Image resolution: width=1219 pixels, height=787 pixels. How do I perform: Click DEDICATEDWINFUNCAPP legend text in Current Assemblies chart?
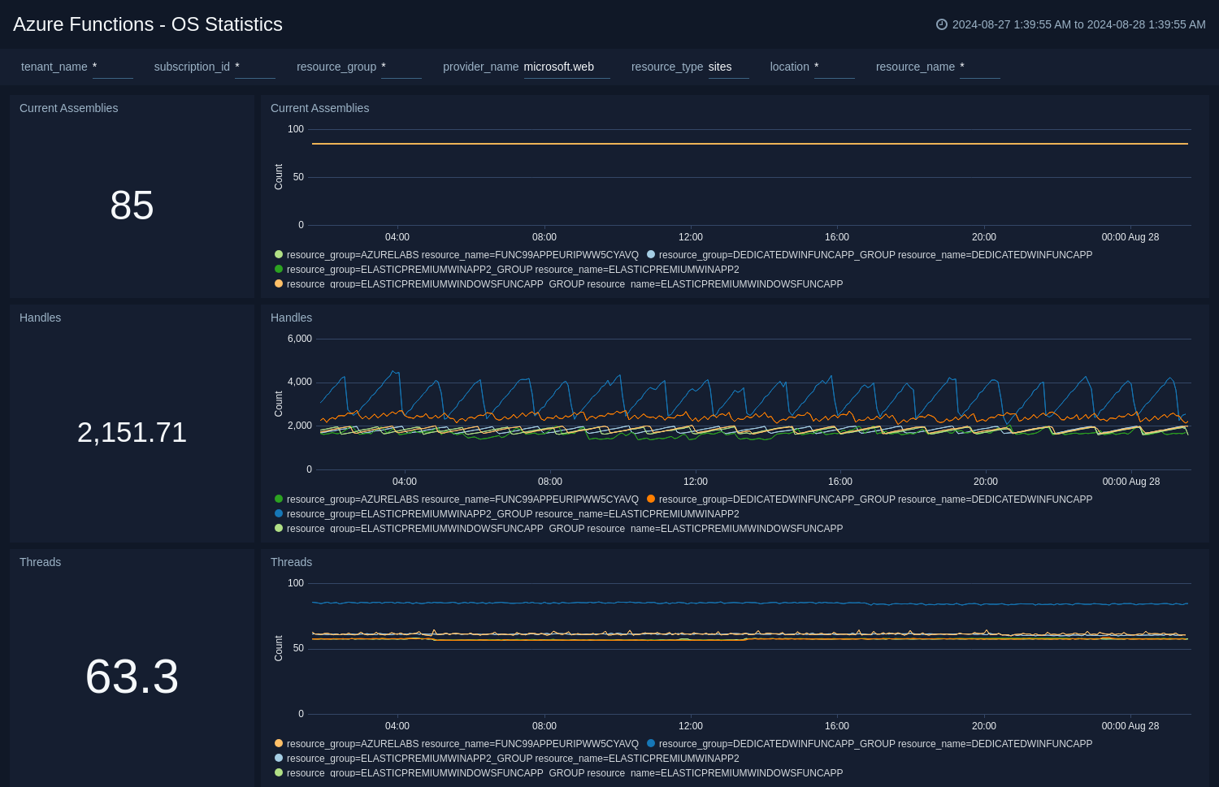pos(875,255)
